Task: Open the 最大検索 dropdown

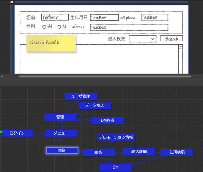Action: pos(142,39)
